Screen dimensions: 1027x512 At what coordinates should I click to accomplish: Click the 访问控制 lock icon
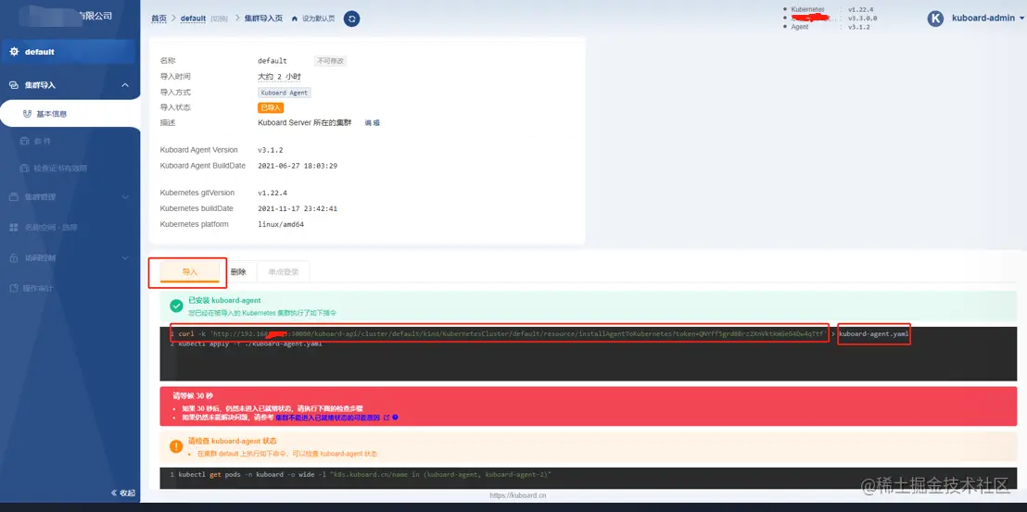tap(14, 258)
